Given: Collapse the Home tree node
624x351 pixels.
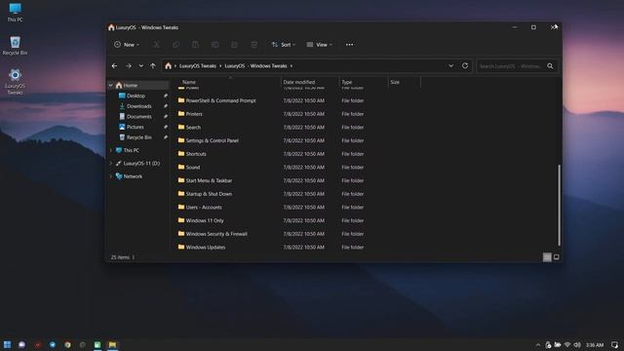Looking at the screenshot, I should (x=110, y=85).
